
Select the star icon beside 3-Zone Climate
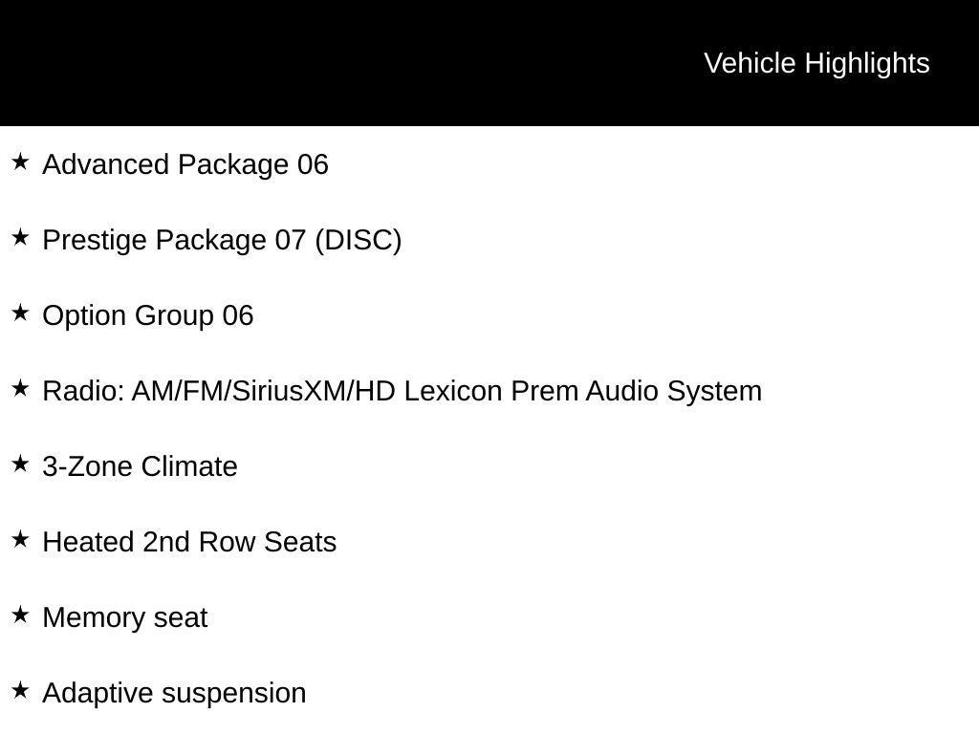tap(20, 464)
